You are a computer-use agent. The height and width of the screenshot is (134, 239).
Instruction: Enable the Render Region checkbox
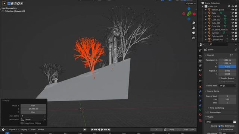220,78
